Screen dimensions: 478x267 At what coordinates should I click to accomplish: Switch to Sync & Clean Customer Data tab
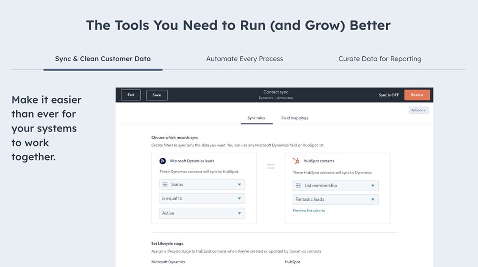point(103,59)
